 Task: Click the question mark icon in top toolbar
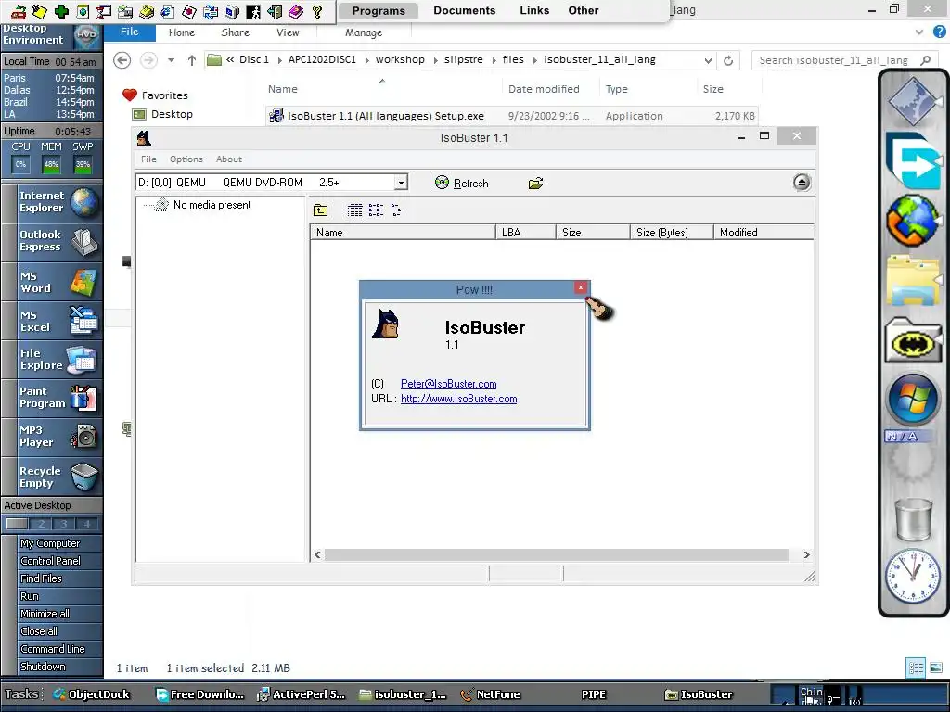coord(317,11)
